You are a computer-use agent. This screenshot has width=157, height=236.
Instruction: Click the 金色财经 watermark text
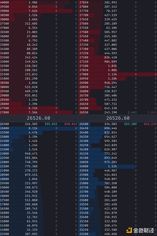click(x=144, y=230)
